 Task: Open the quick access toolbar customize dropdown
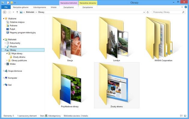(15, 3)
